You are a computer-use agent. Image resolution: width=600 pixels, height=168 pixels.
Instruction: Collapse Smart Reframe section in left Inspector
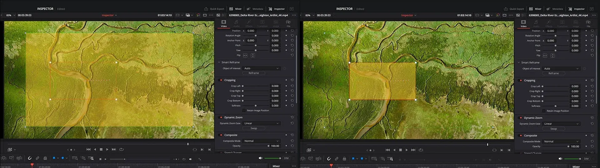point(219,62)
